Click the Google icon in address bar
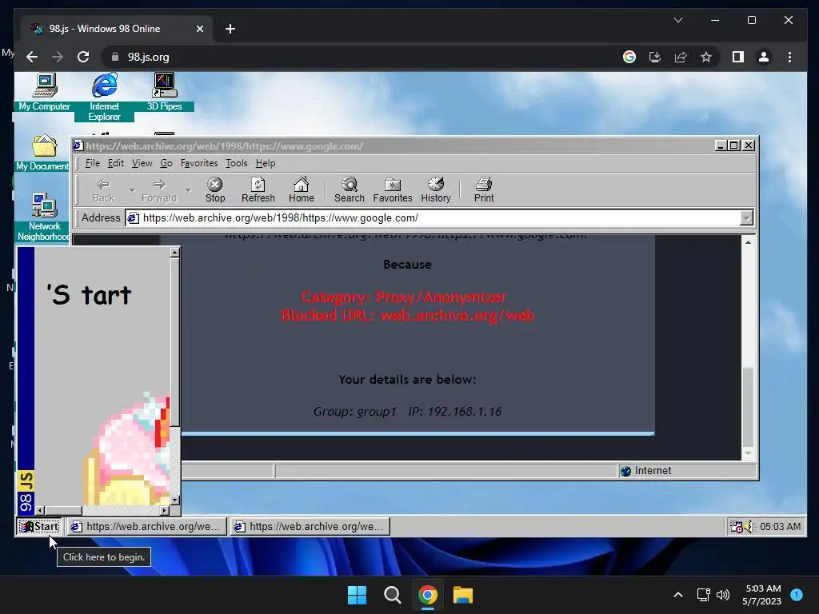This screenshot has width=819, height=614. [629, 57]
